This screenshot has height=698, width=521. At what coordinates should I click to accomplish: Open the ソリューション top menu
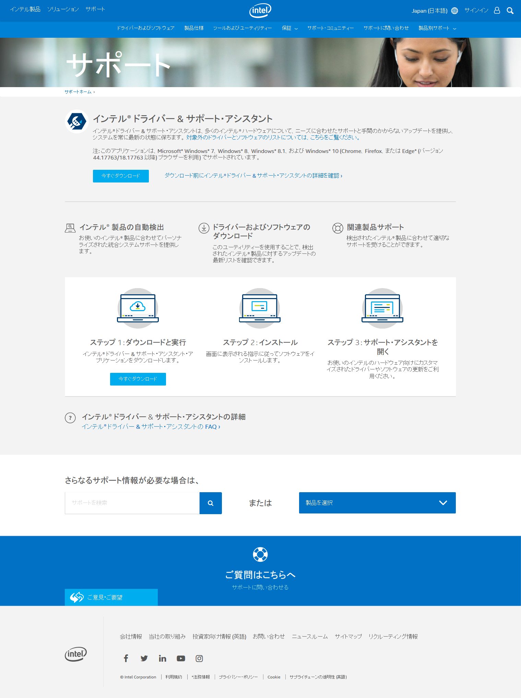[63, 9]
